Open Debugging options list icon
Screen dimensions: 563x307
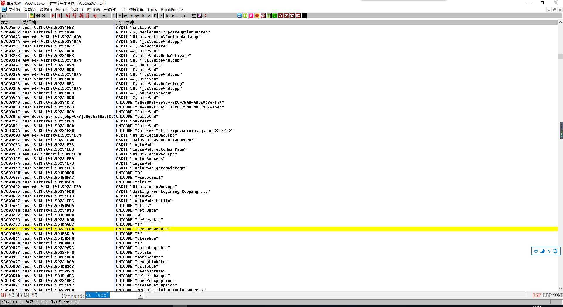[x=194, y=16]
